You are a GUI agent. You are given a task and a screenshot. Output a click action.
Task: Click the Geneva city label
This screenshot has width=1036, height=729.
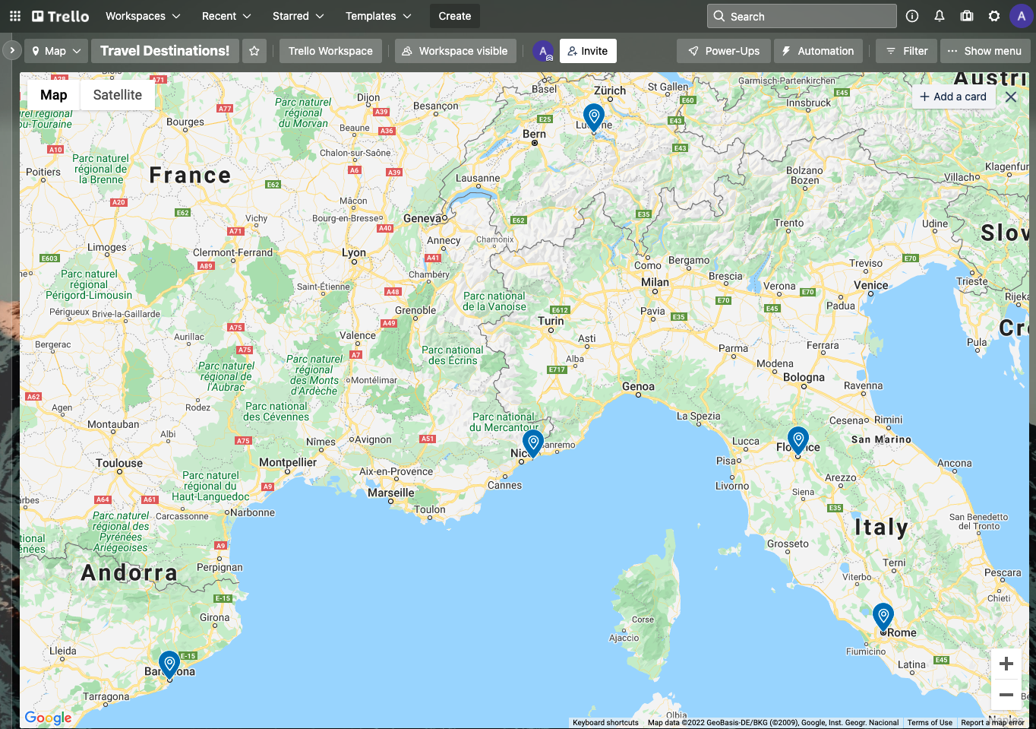point(422,218)
